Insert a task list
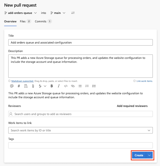Viewport: 160px width, 166px height. pyautogui.click(x=94, y=86)
